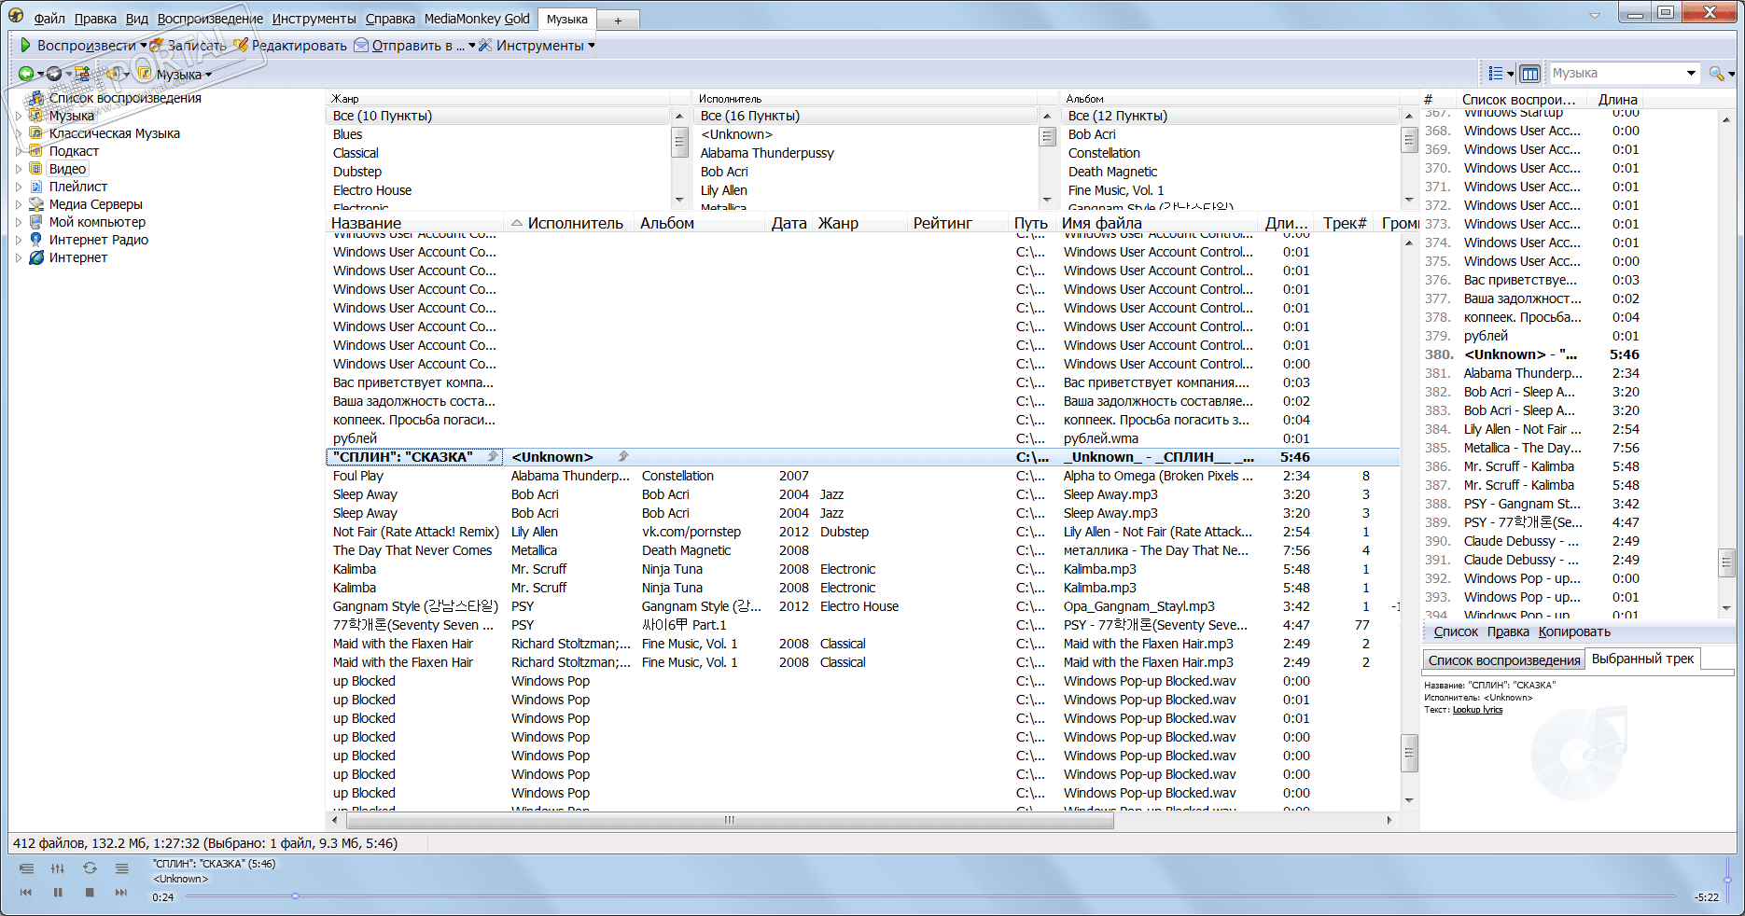Open the Файл menu

tap(49, 19)
